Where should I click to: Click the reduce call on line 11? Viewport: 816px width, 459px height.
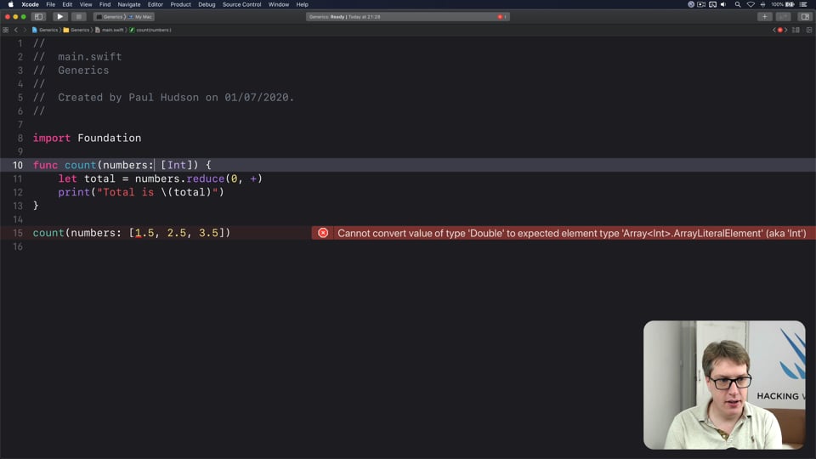click(205, 178)
